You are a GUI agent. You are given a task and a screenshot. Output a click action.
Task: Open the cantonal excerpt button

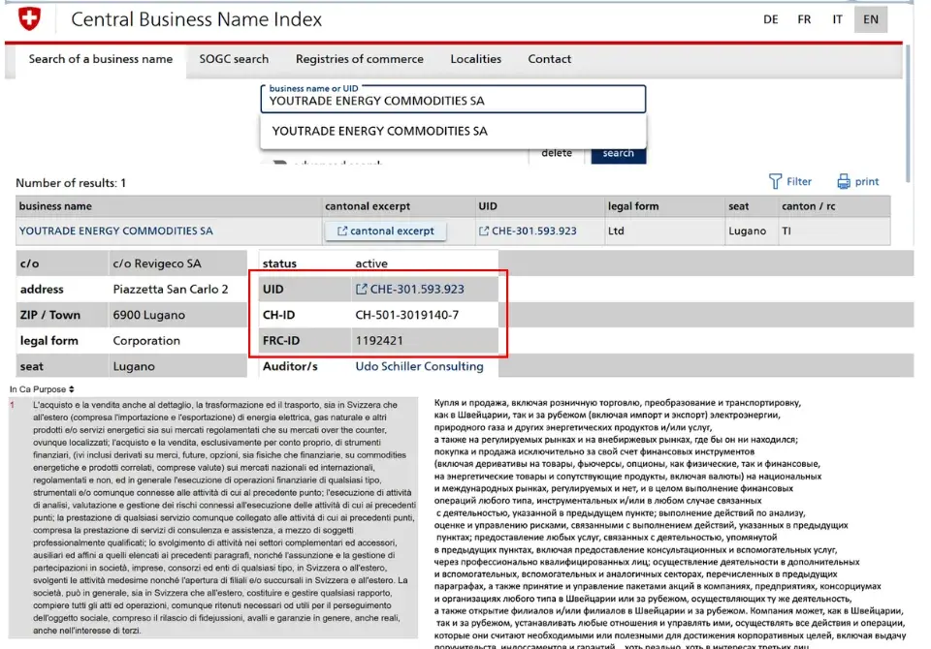point(385,231)
